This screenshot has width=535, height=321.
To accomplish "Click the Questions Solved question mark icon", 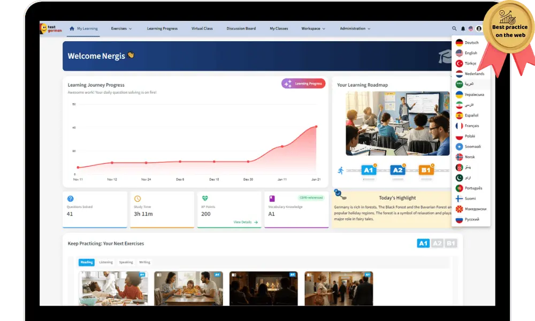I will tap(71, 198).
